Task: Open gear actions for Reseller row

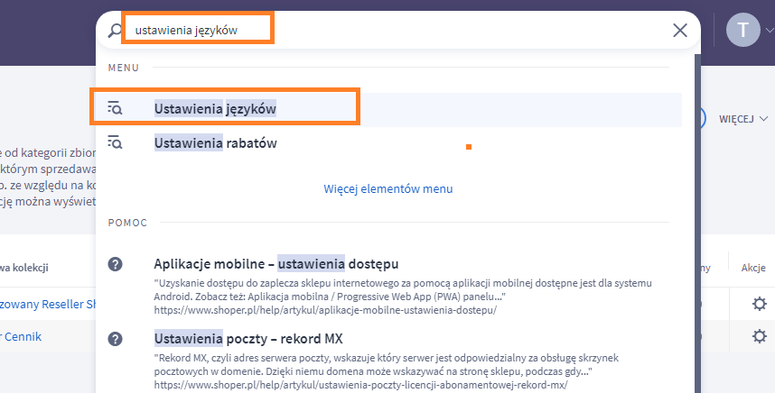Action: (x=759, y=304)
